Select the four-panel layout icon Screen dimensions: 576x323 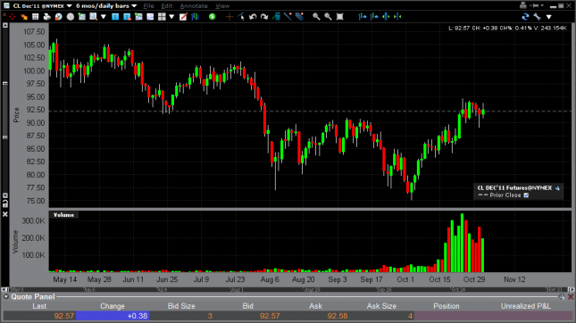click(162, 17)
